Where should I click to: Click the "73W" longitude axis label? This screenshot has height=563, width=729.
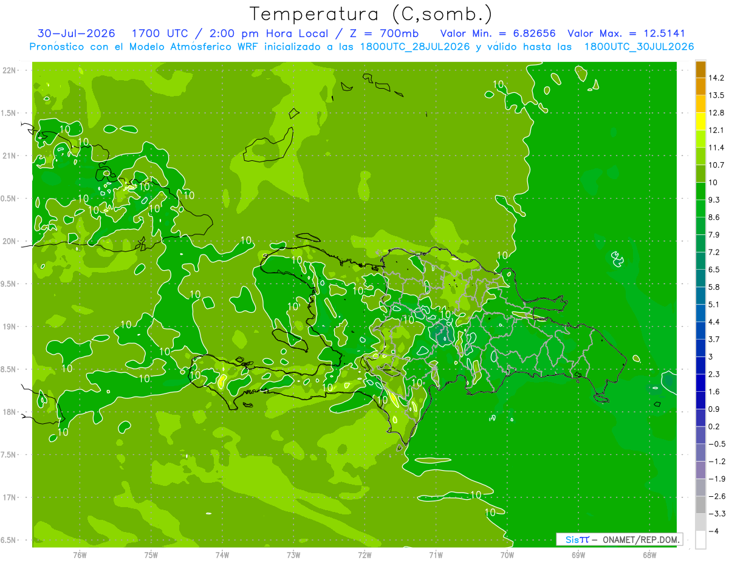(x=293, y=555)
